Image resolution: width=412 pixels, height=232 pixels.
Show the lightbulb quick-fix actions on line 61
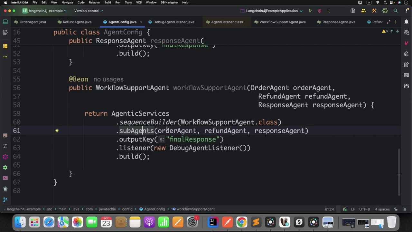57,130
